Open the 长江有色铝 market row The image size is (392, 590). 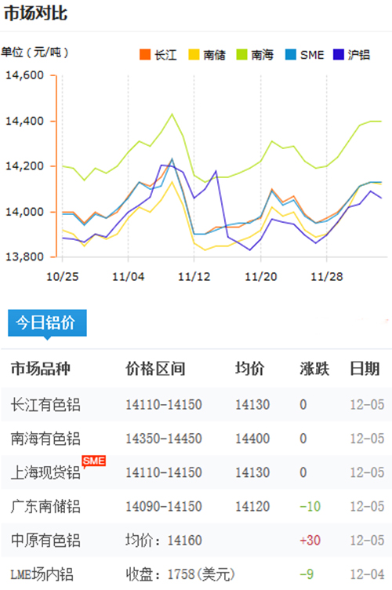pyautogui.click(x=196, y=405)
